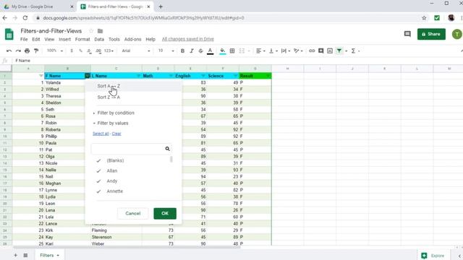Open the number format 123 dropdown
The image size is (463, 260).
coord(109,51)
